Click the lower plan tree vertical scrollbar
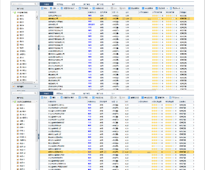This screenshot has width=205, height=170. (x=36, y=130)
